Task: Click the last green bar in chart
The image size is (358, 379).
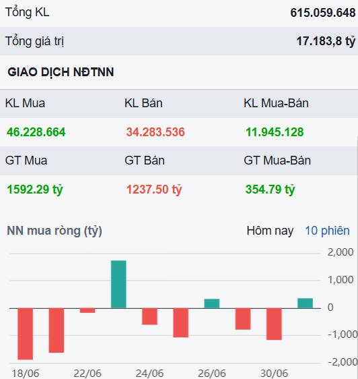Action: click(305, 303)
